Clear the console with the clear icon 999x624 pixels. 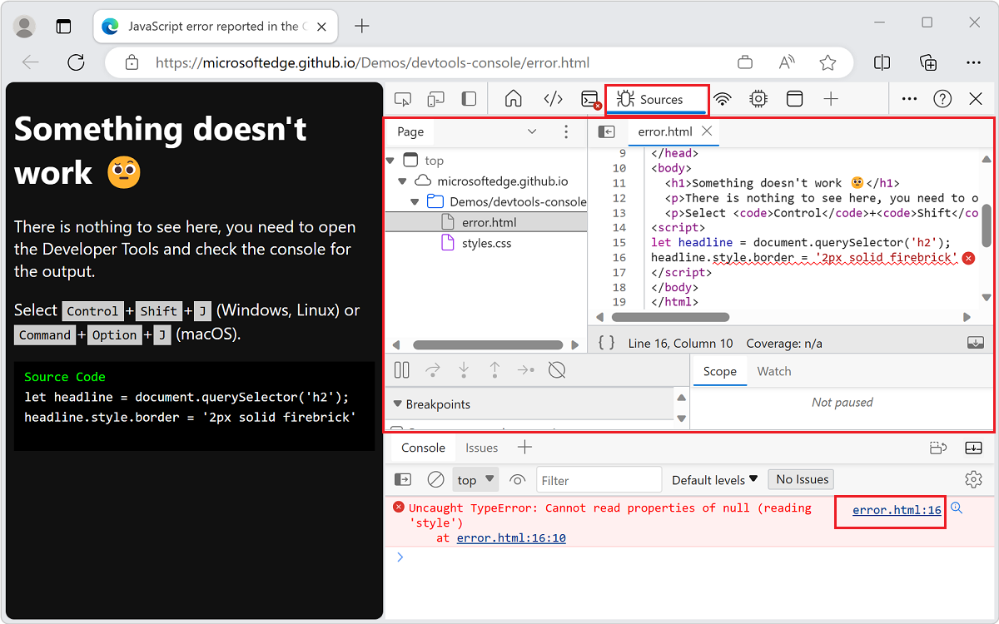pos(434,479)
